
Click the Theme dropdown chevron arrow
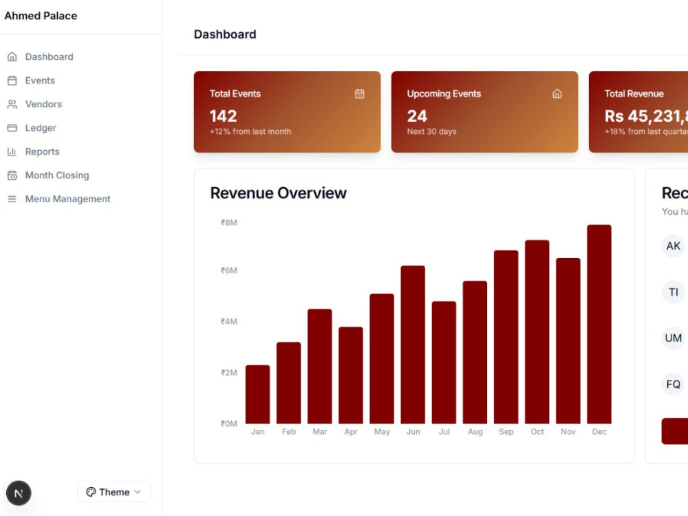click(138, 492)
